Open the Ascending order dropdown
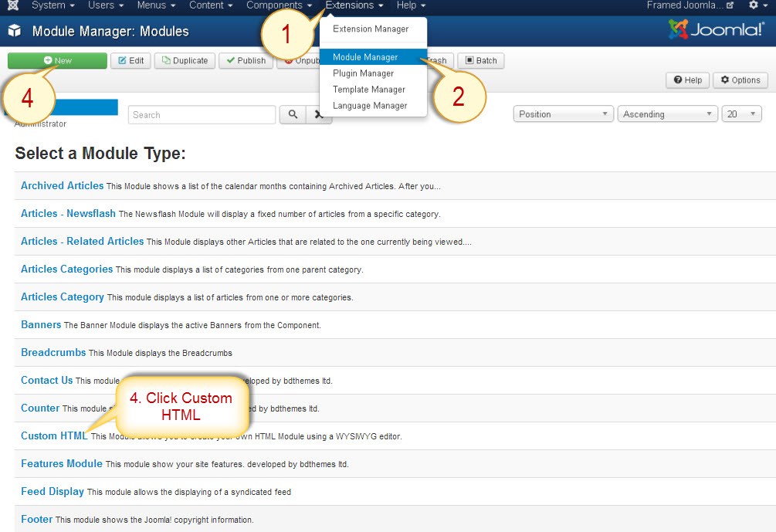Viewport: 776px width, 532px height. [667, 114]
